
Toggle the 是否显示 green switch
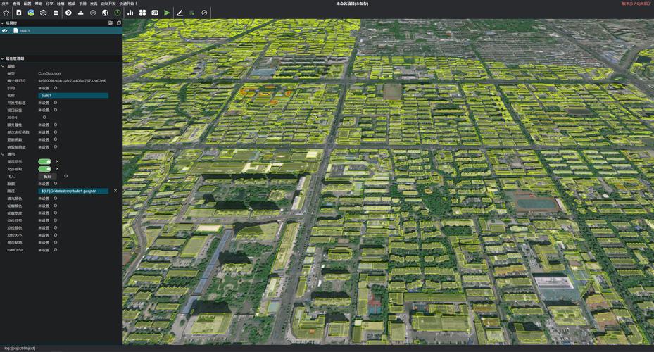(x=44, y=161)
